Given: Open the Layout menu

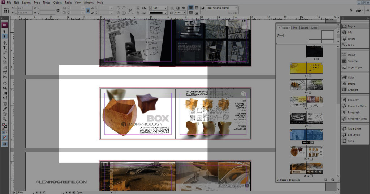Looking at the screenshot, I should coord(26,3).
